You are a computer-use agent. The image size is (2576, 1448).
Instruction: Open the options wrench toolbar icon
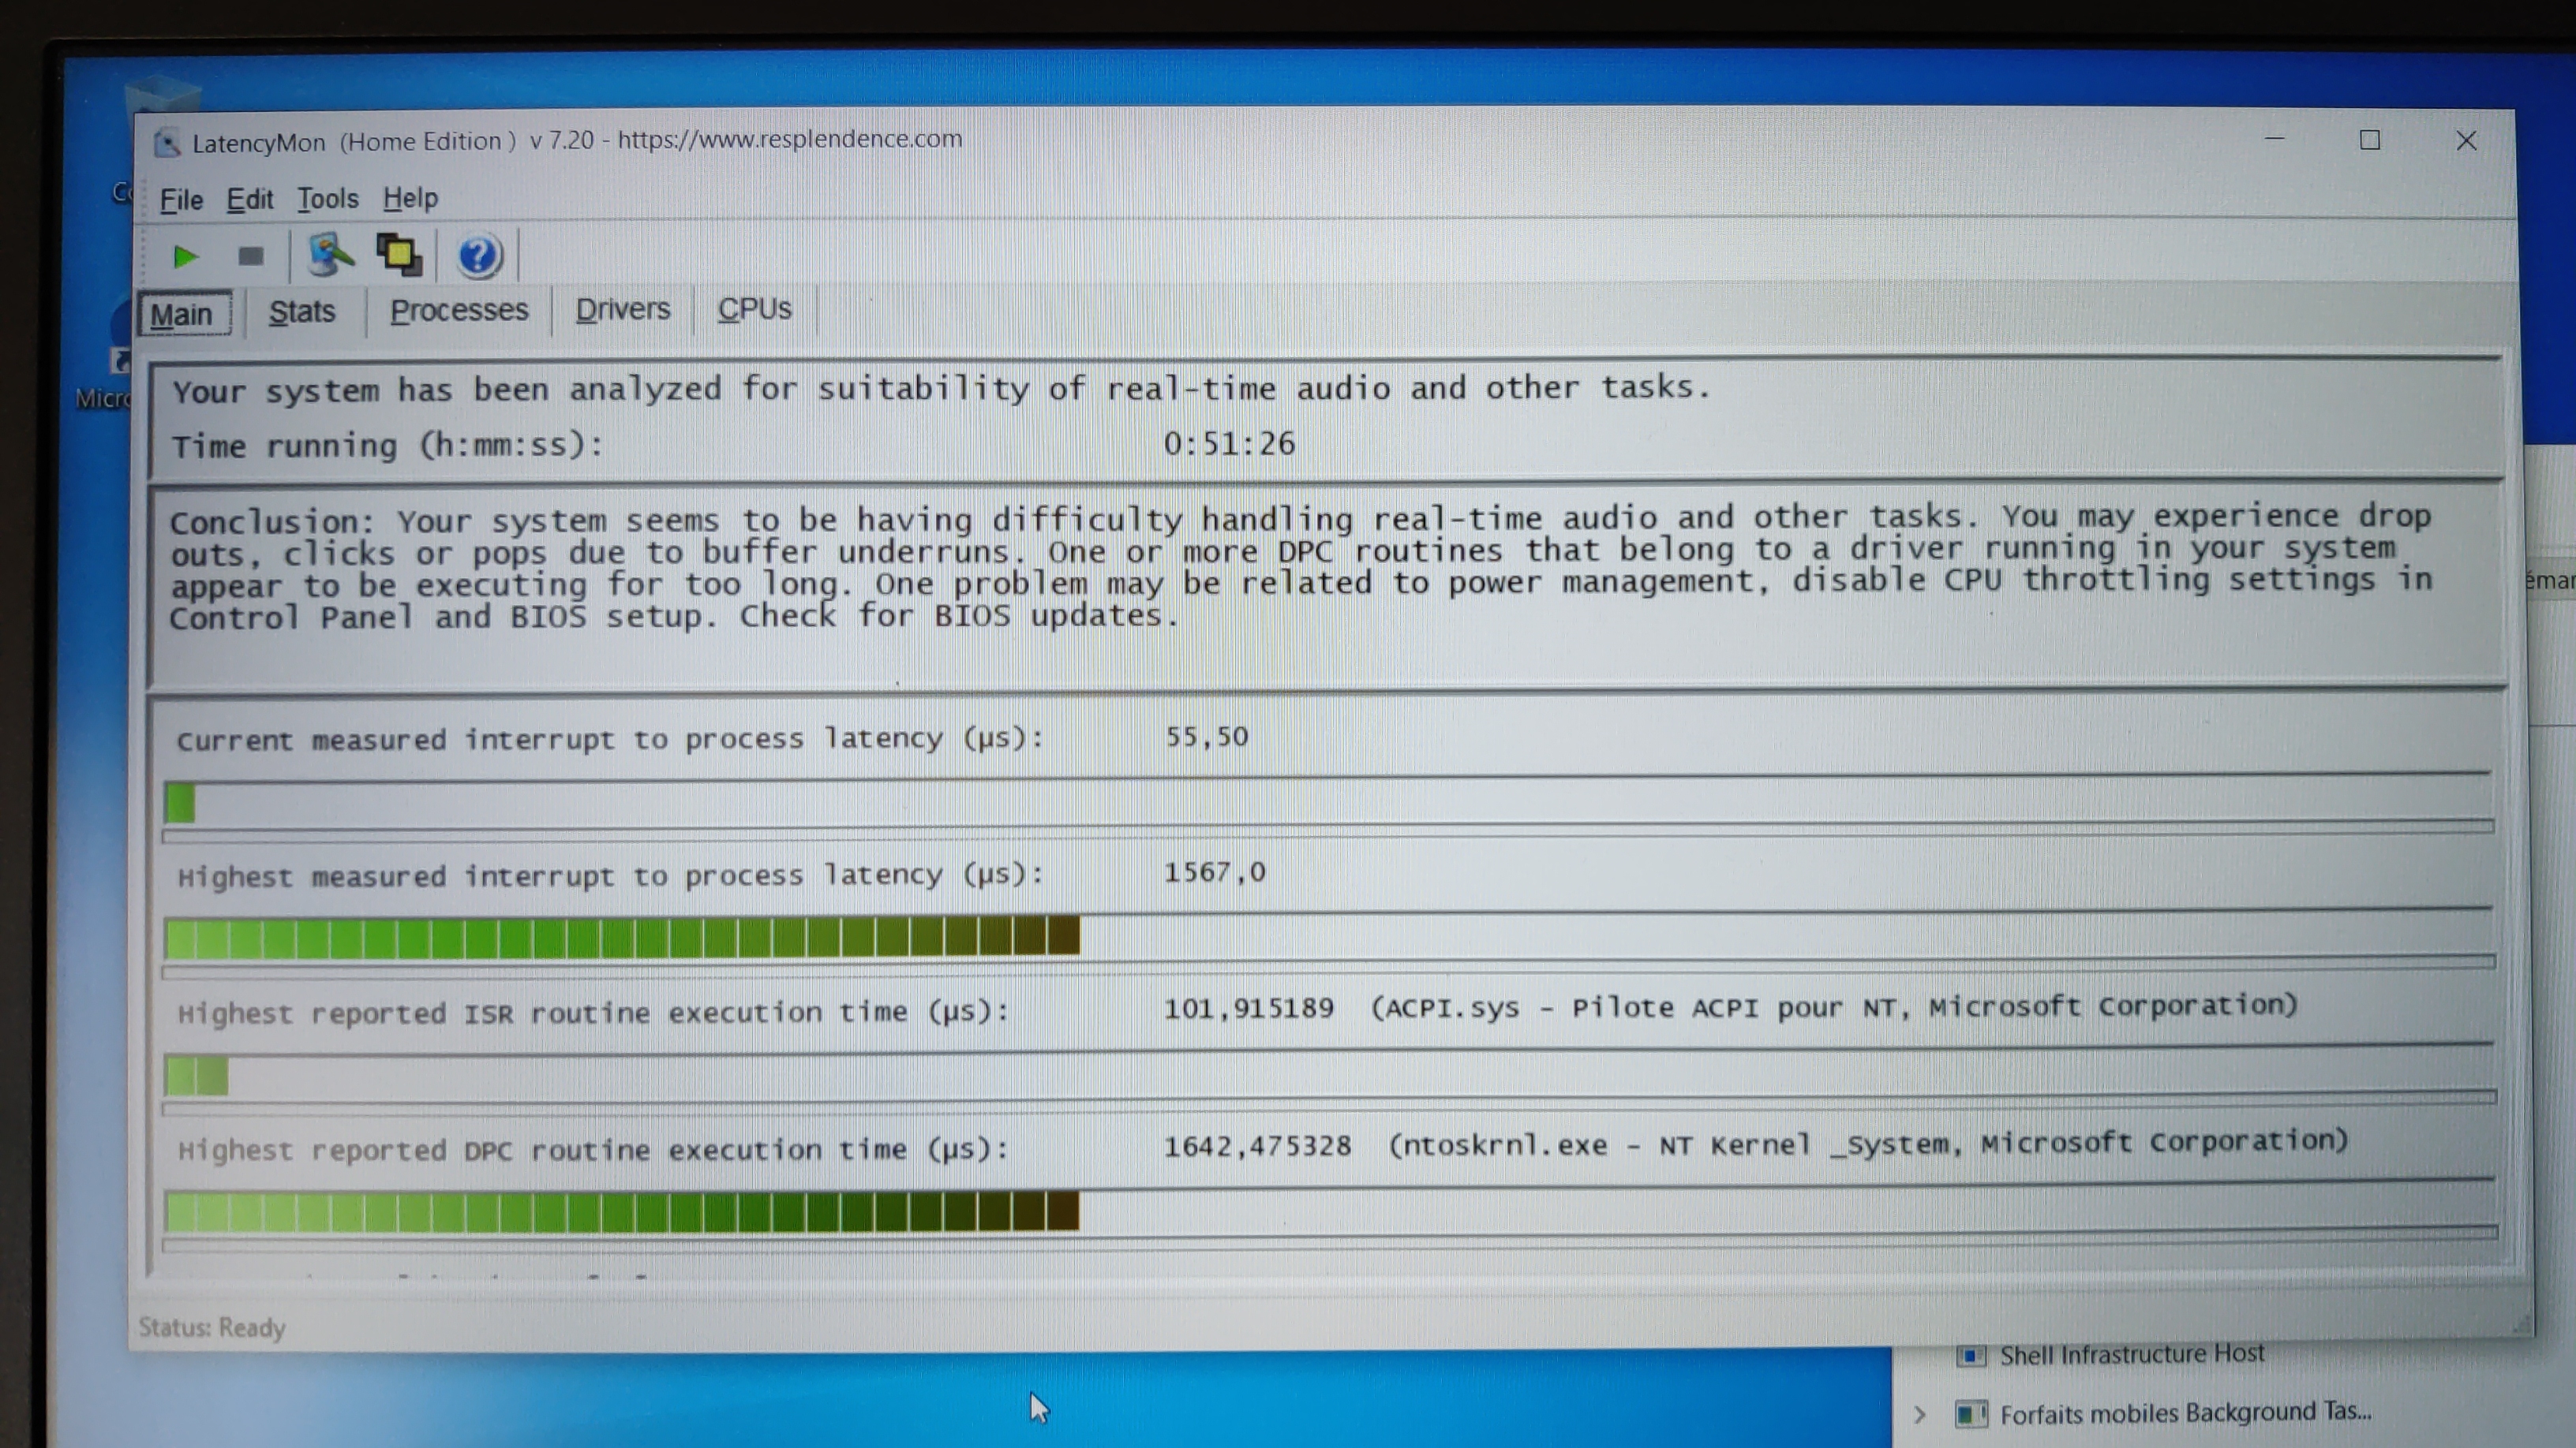[329, 256]
